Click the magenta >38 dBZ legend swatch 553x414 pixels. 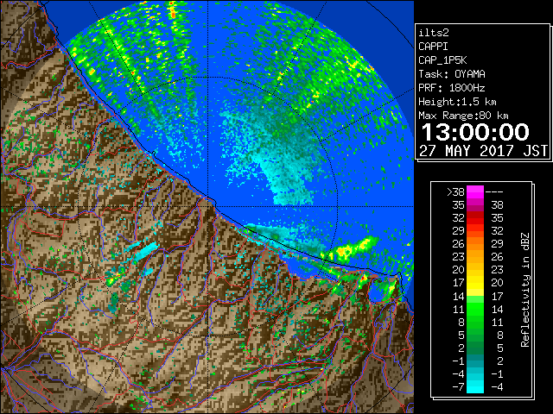(x=475, y=191)
